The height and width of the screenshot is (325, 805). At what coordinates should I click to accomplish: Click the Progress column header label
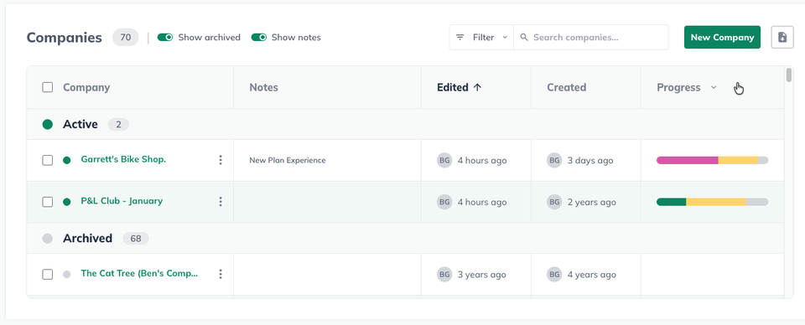coord(678,88)
